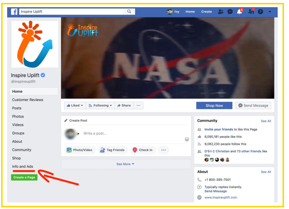Click Ivy's profile avatar in top bar
This screenshot has width=289, height=209.
click(170, 11)
